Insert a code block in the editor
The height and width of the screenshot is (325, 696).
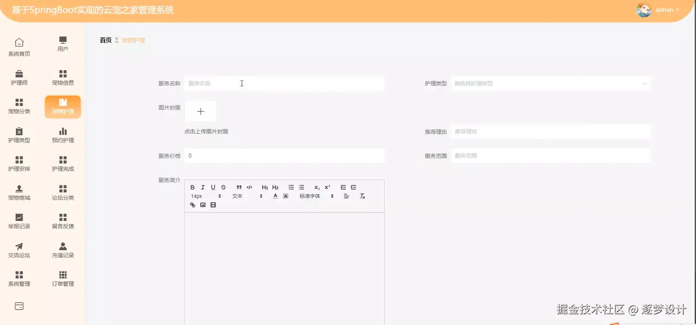click(249, 187)
